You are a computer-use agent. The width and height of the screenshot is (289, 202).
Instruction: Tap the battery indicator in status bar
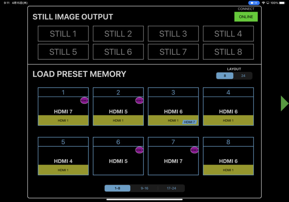[283, 3]
